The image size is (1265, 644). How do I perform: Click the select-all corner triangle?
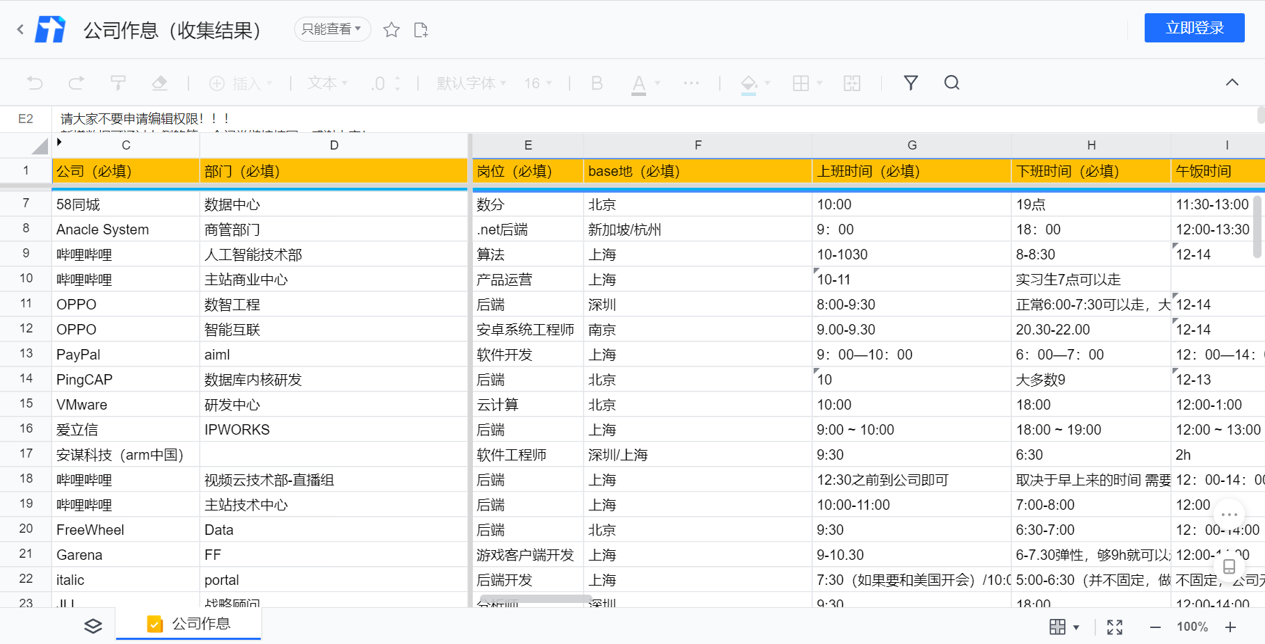pyautogui.click(x=40, y=145)
